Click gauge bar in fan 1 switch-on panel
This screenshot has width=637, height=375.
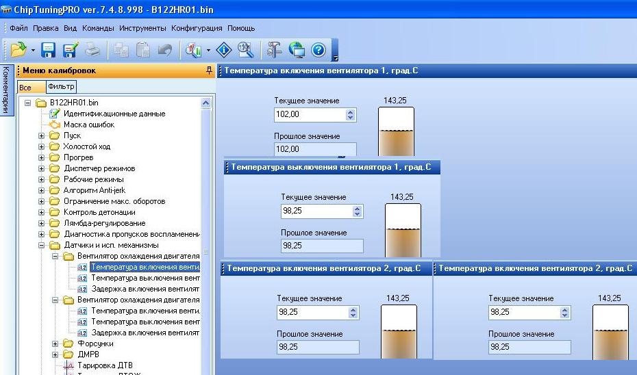396,131
